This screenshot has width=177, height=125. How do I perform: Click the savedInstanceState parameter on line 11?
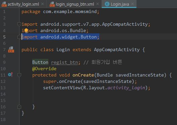139,75
